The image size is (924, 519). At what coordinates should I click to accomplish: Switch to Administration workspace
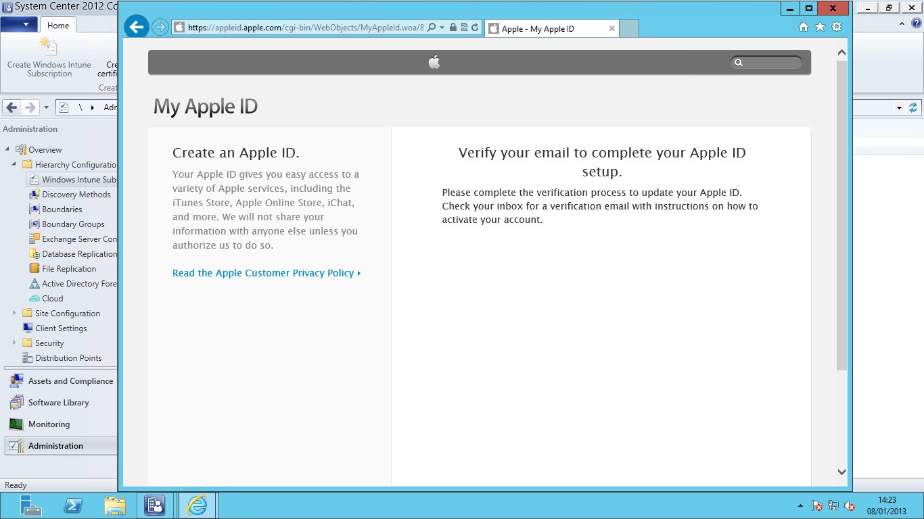pyautogui.click(x=61, y=446)
